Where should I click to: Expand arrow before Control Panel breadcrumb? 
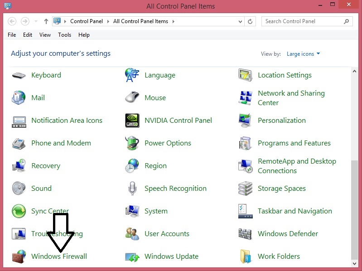pos(65,21)
